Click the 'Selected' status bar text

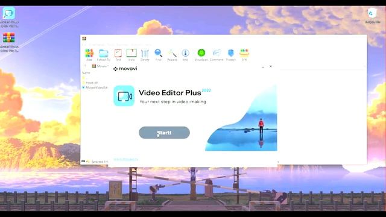coord(100,162)
